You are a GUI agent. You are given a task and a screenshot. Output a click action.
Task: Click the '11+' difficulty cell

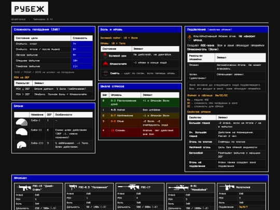82,66
